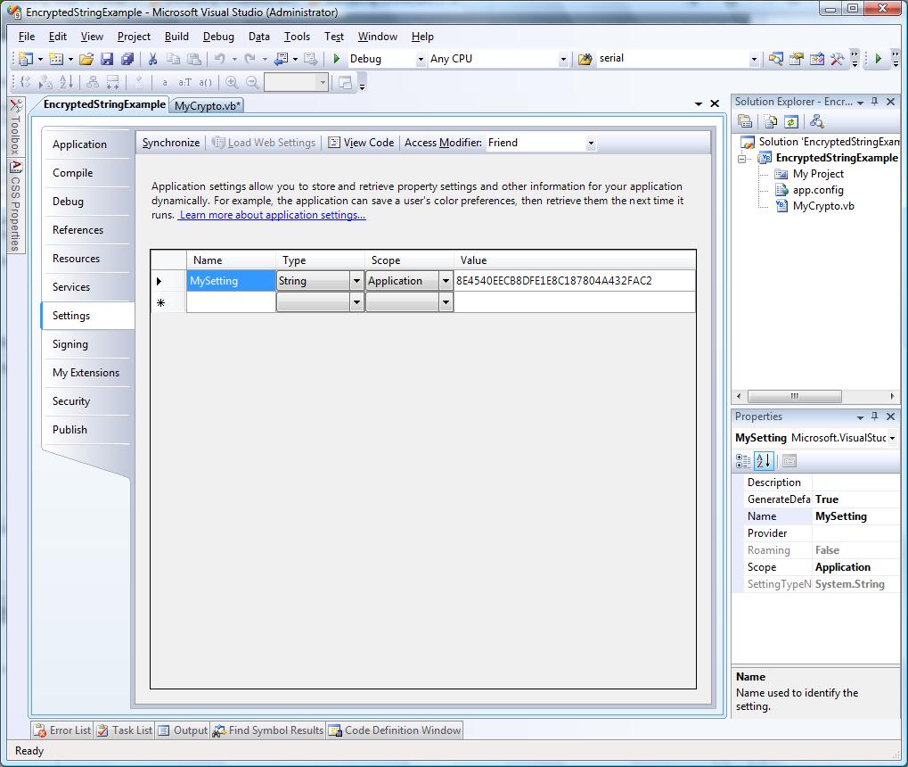Open the Toolbox hammer-and-wrench icon
Image resolution: width=908 pixels, height=767 pixels.
click(x=837, y=59)
